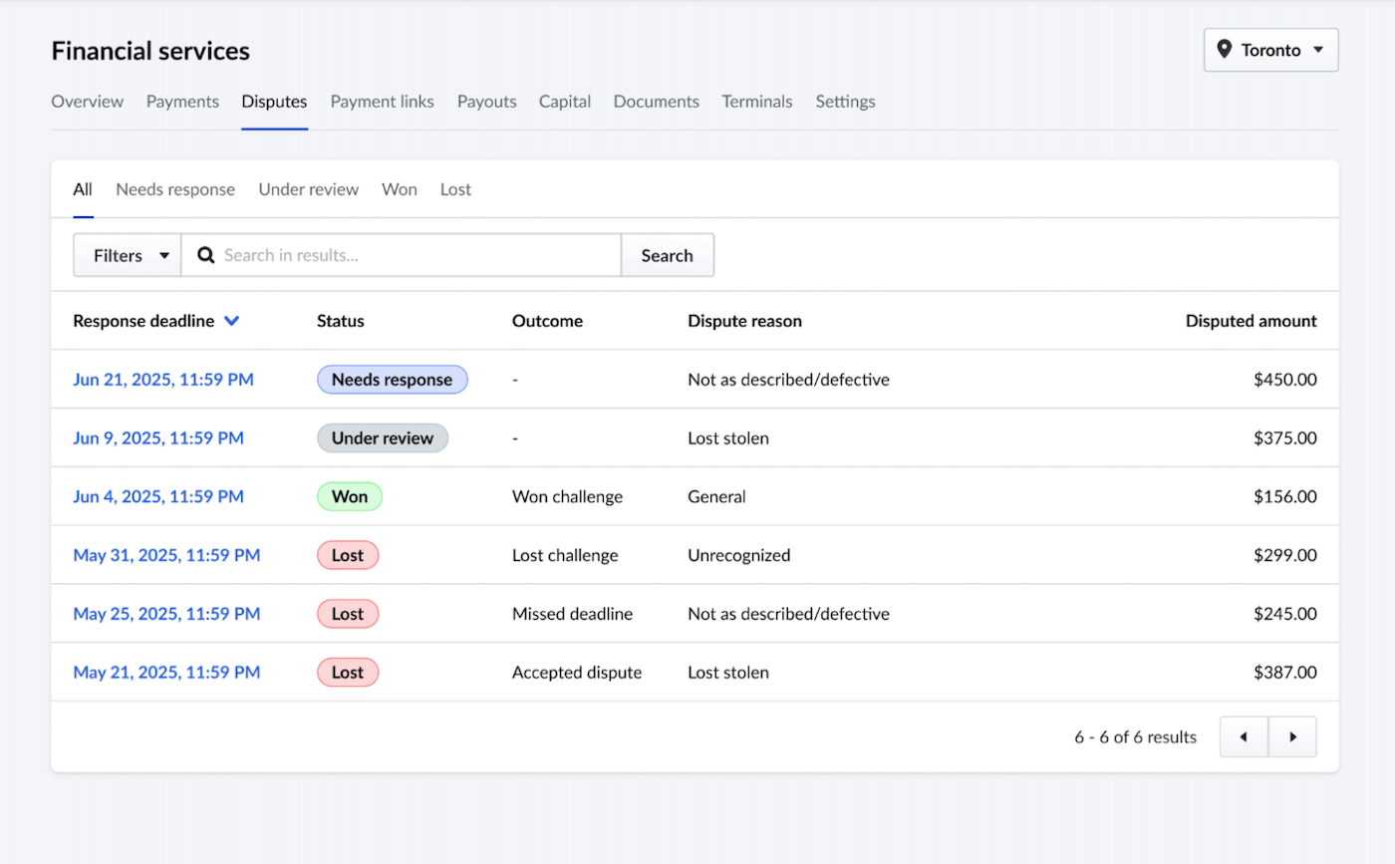Click the search results input field
The height and width of the screenshot is (864, 1395).
pos(399,255)
